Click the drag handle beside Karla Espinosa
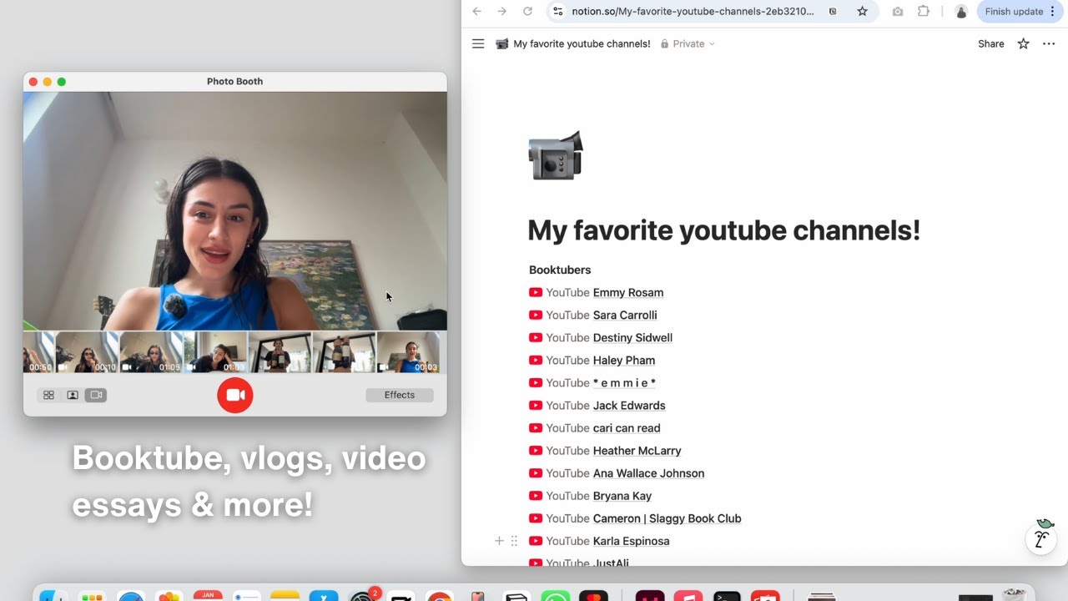The width and height of the screenshot is (1068, 601). coord(514,541)
